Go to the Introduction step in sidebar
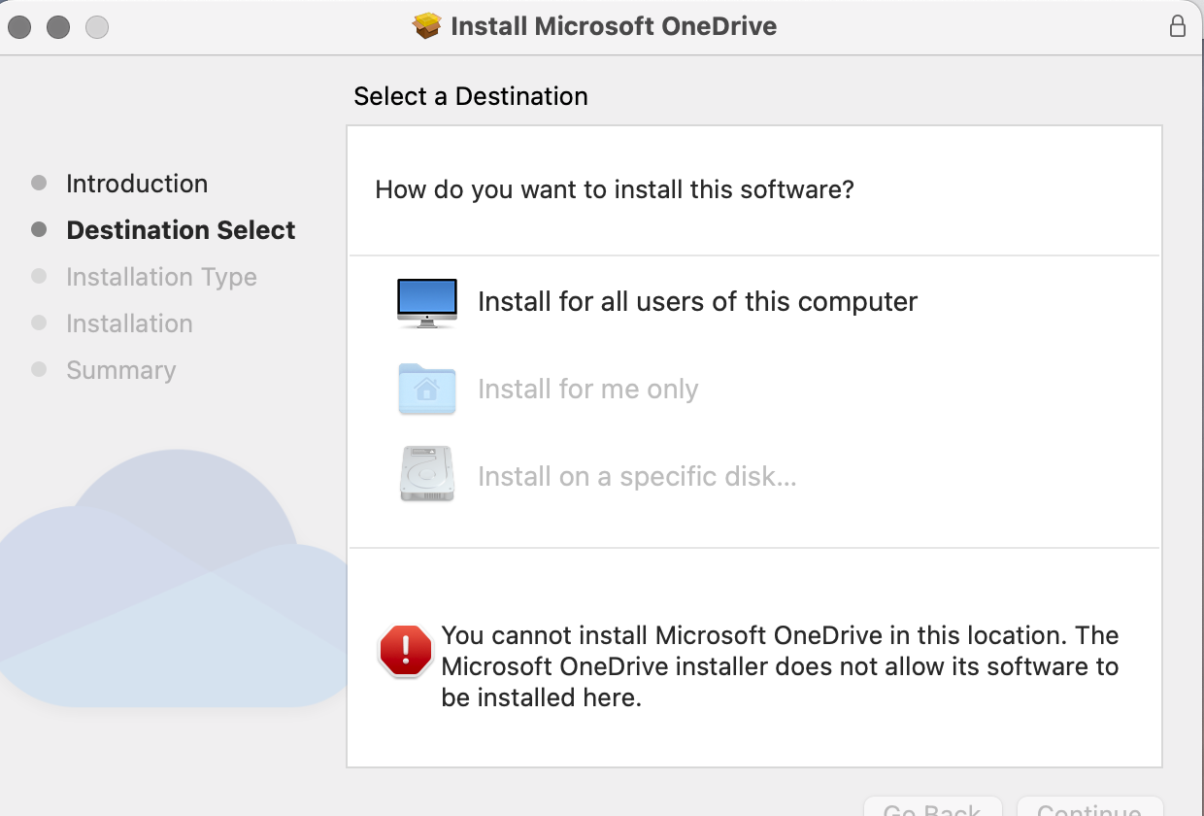1204x816 pixels. (x=137, y=184)
